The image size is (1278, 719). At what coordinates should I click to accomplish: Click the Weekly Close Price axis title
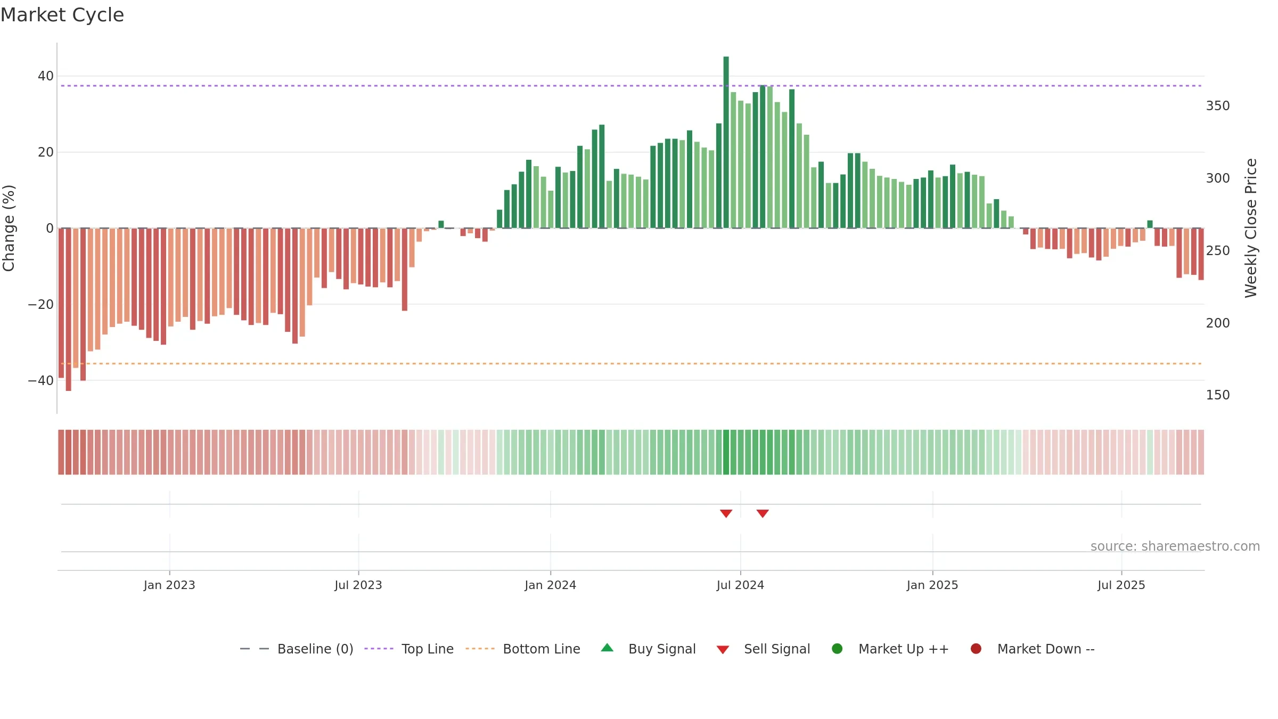coord(1251,228)
